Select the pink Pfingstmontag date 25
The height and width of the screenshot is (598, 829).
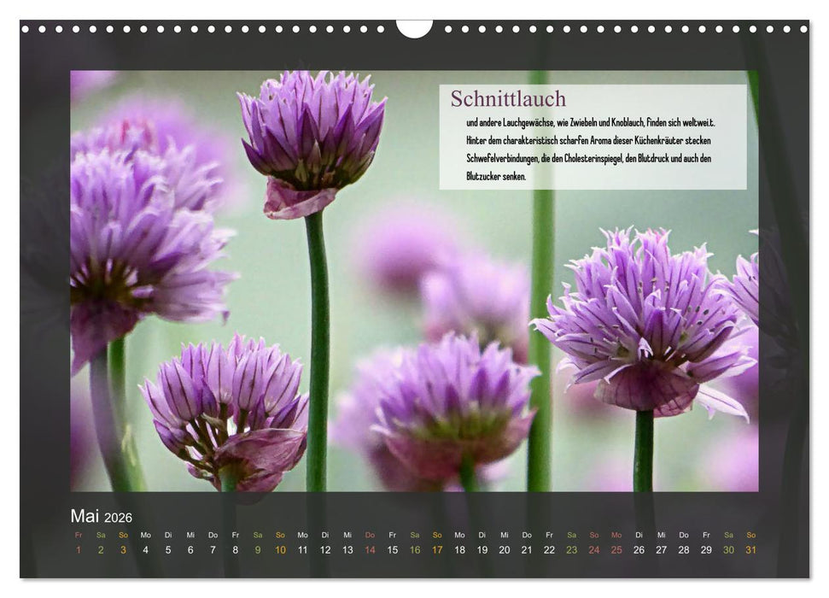click(x=618, y=550)
